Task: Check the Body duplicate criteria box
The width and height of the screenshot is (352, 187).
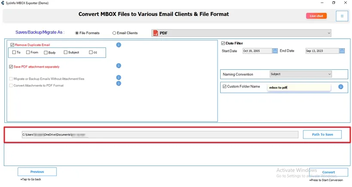Action: (x=46, y=53)
